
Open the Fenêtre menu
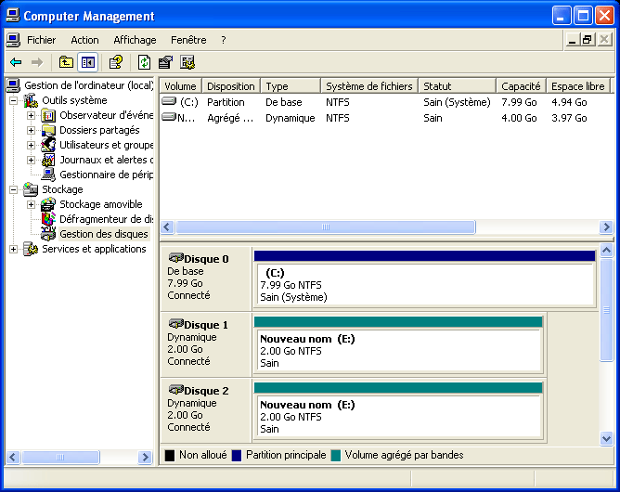point(188,40)
